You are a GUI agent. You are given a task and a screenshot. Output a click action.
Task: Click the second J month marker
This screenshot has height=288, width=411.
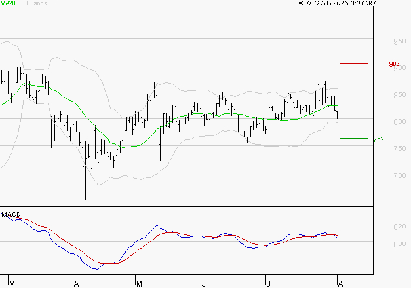[x=268, y=284]
